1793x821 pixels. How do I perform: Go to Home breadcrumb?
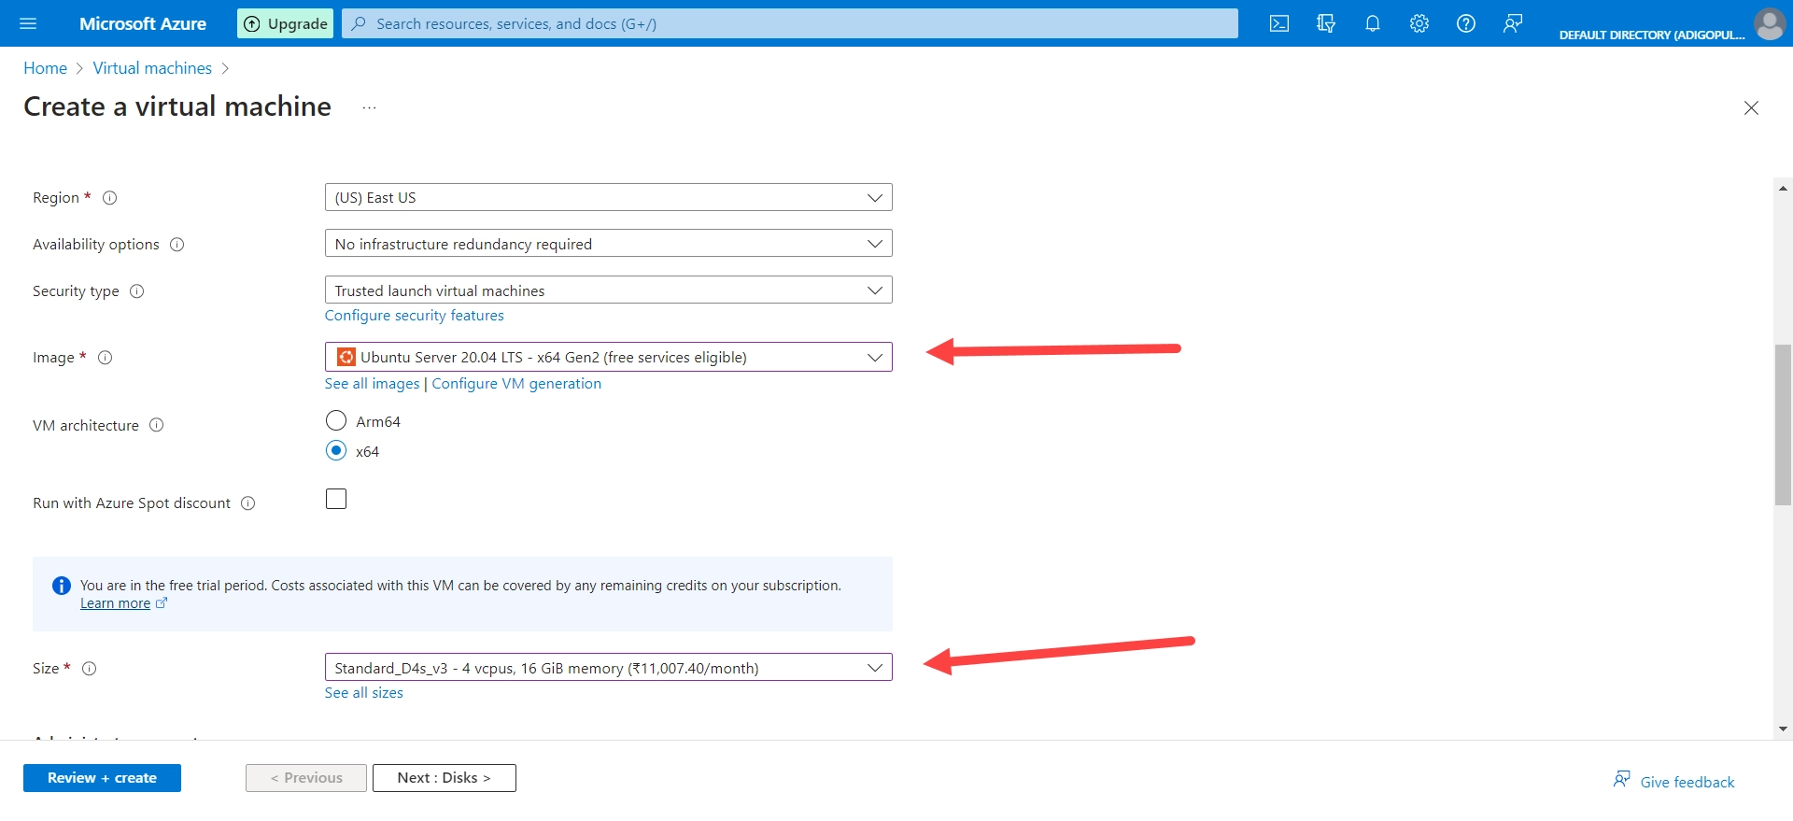click(x=45, y=68)
